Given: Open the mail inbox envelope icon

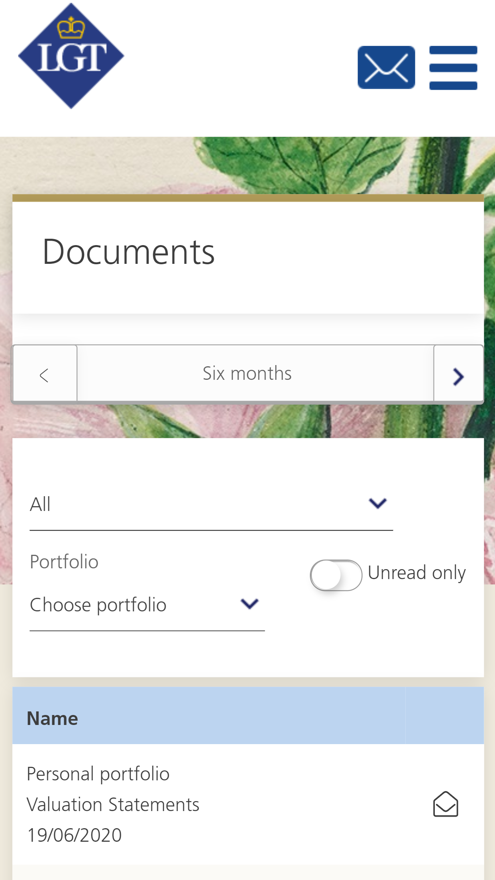Looking at the screenshot, I should click(386, 67).
